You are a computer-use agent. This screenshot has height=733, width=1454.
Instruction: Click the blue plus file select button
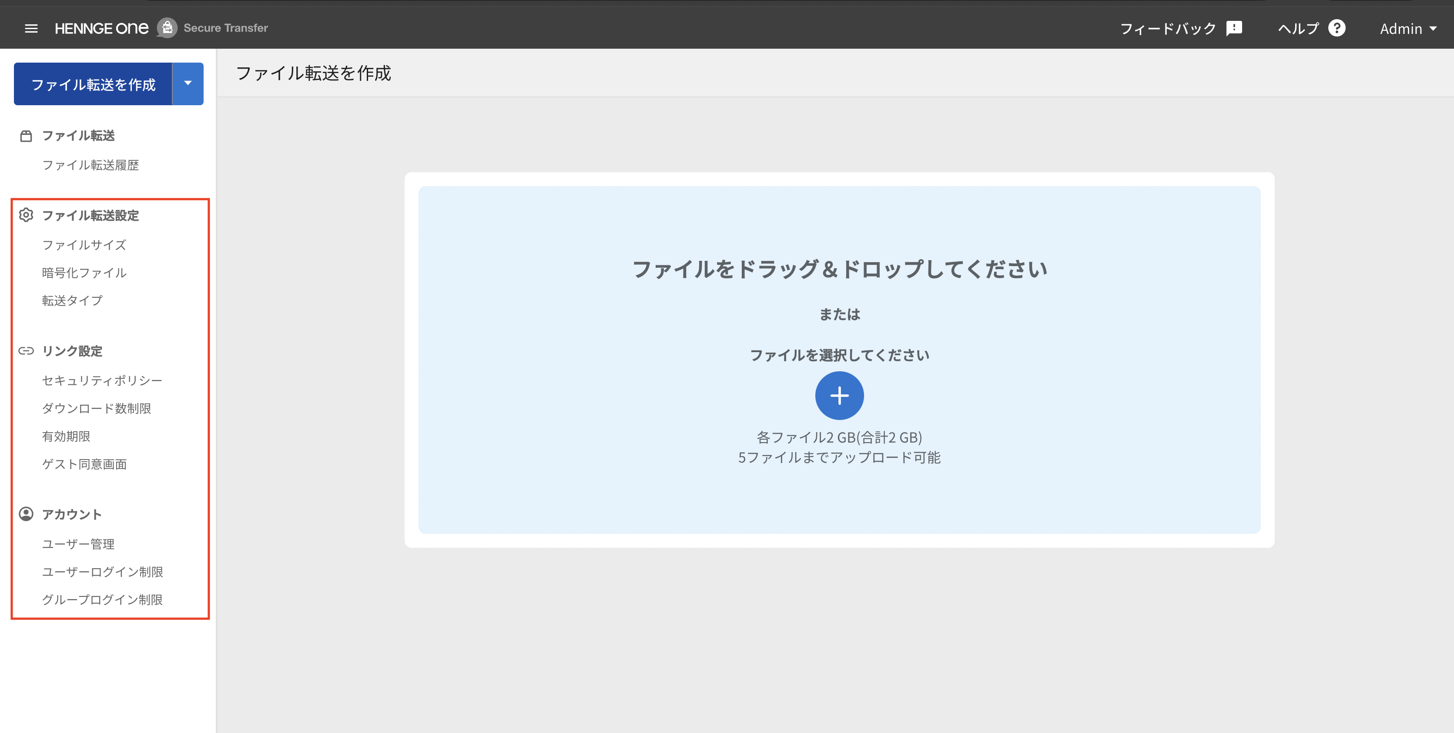click(x=839, y=396)
